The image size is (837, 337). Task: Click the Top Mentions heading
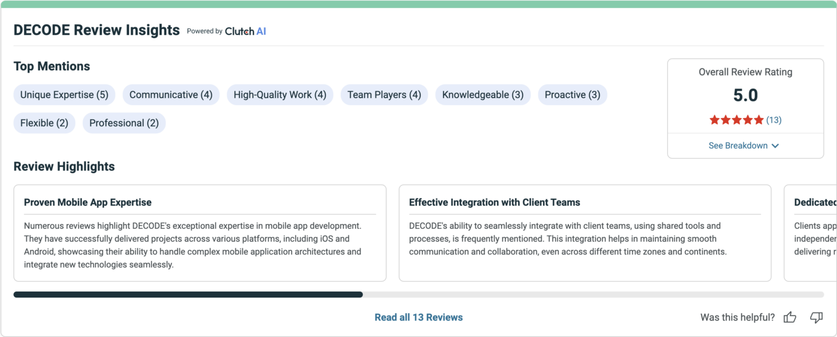(52, 66)
